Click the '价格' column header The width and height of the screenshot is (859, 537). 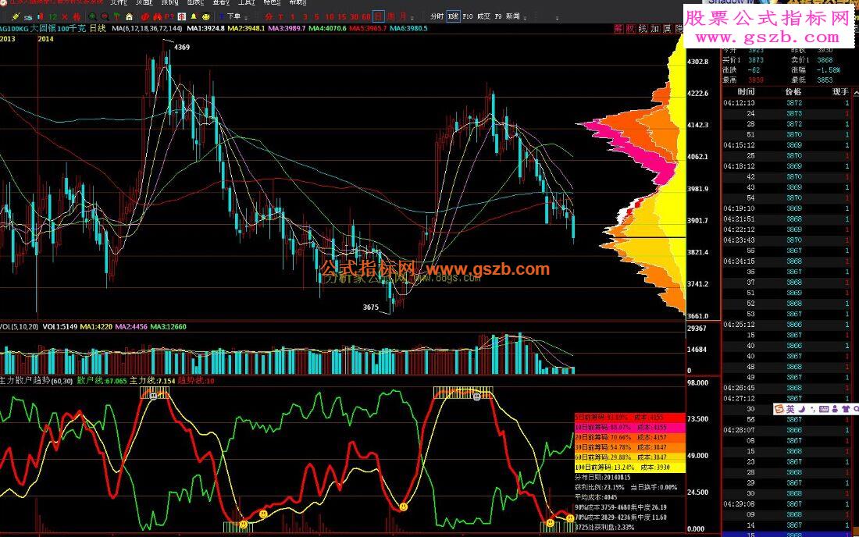(793, 92)
